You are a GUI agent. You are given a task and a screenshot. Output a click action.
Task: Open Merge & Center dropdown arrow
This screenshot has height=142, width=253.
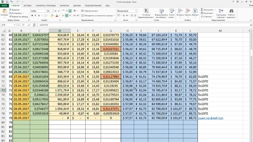click(x=114, y=15)
